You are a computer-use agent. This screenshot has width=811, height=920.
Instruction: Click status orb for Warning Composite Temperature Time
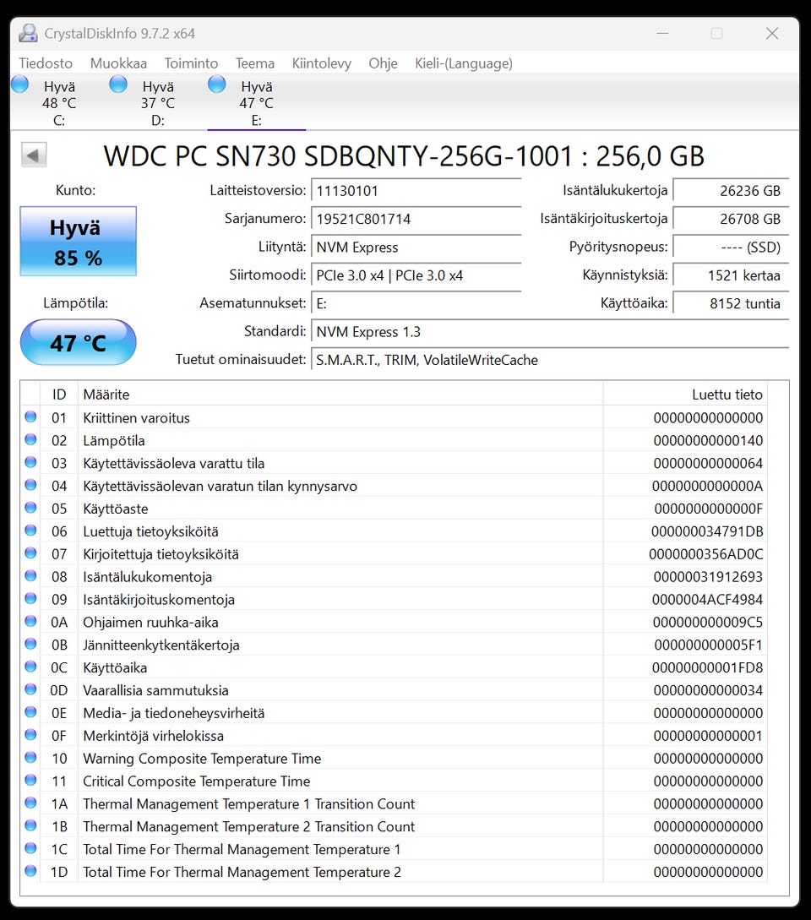pyautogui.click(x=30, y=758)
